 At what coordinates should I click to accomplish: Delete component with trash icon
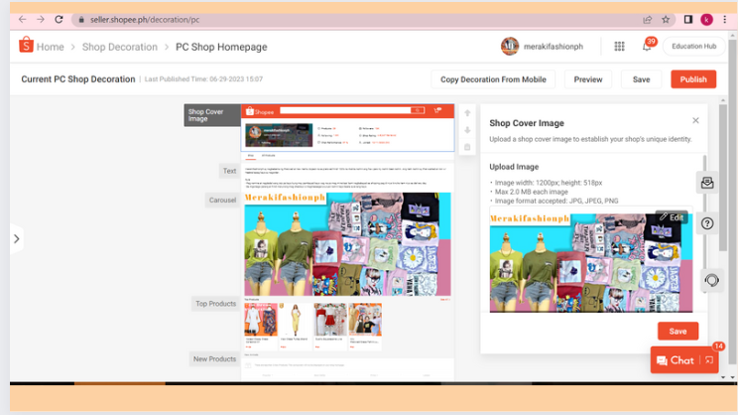coord(467,148)
